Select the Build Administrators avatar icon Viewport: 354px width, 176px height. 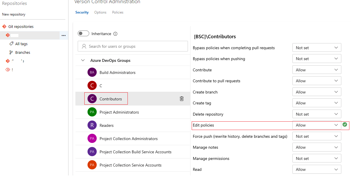(x=92, y=72)
